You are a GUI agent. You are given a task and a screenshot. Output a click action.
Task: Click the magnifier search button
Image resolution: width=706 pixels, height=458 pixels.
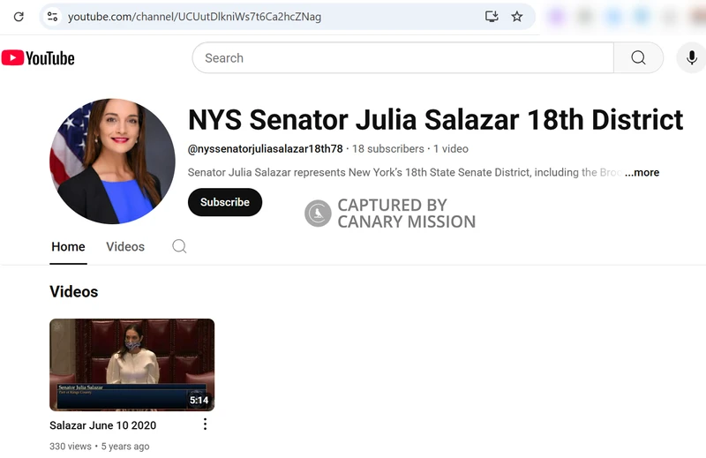pyautogui.click(x=638, y=57)
